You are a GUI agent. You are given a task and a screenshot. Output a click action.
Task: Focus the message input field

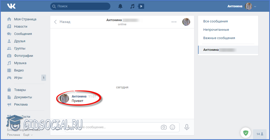point(122,127)
